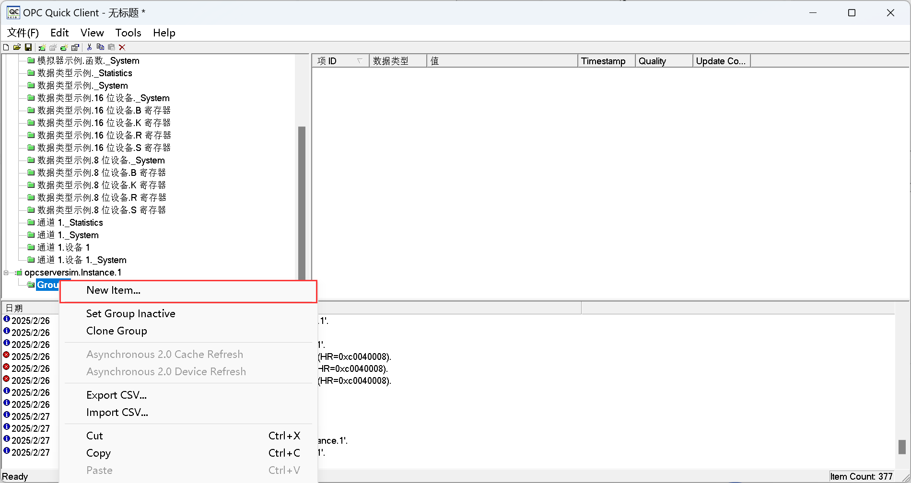Viewport: 911px width, 483px height.
Task: Click the New document toolbar icon
Action: pos(6,47)
